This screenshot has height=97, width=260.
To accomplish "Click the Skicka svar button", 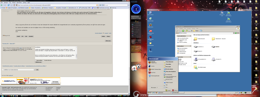I will (39, 62).
